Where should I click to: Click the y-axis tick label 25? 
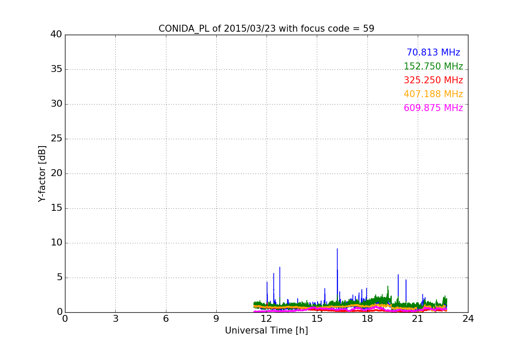click(x=56, y=139)
